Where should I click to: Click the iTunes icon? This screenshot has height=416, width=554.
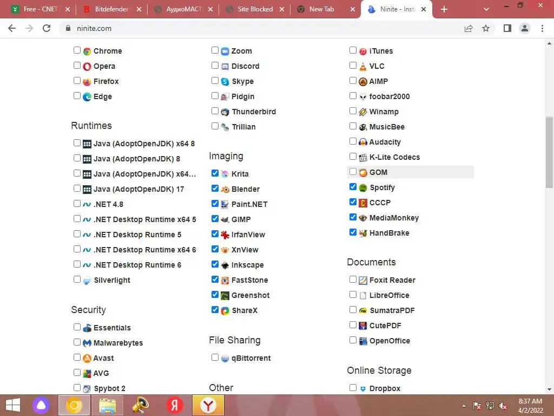click(363, 51)
